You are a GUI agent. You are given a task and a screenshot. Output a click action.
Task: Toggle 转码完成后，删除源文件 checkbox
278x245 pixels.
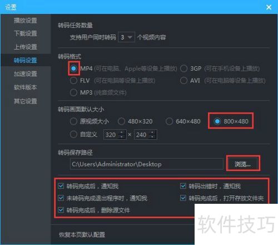pos(61,210)
